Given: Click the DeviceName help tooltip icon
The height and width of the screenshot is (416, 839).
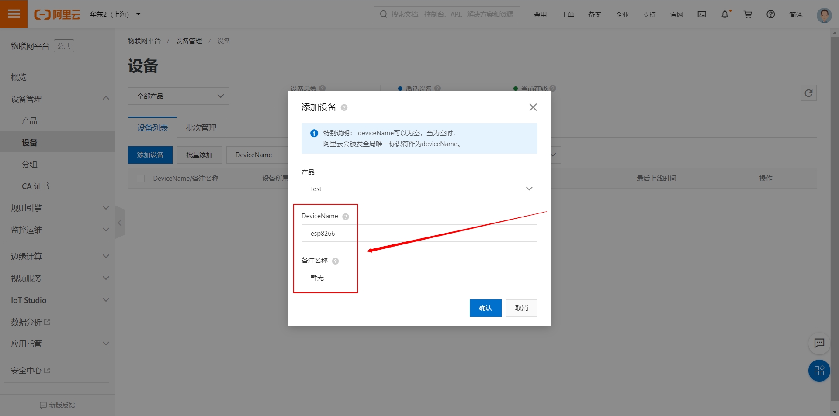Looking at the screenshot, I should (x=345, y=216).
